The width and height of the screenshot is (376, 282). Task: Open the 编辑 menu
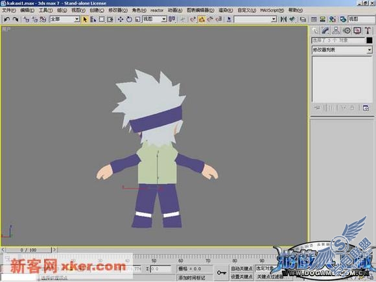(x=27, y=10)
